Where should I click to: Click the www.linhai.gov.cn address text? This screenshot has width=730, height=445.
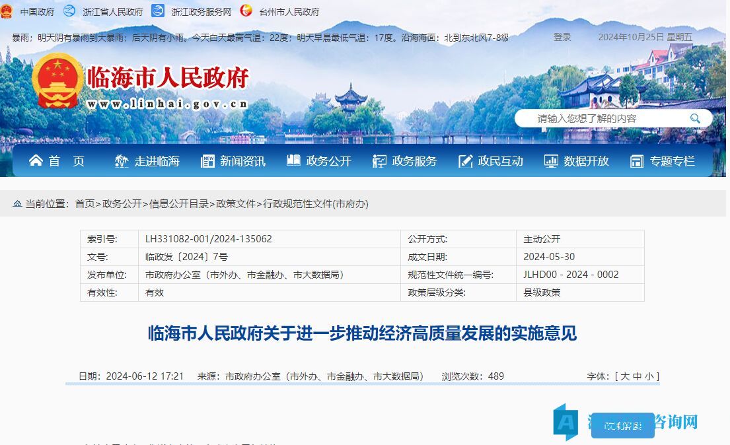(x=166, y=104)
